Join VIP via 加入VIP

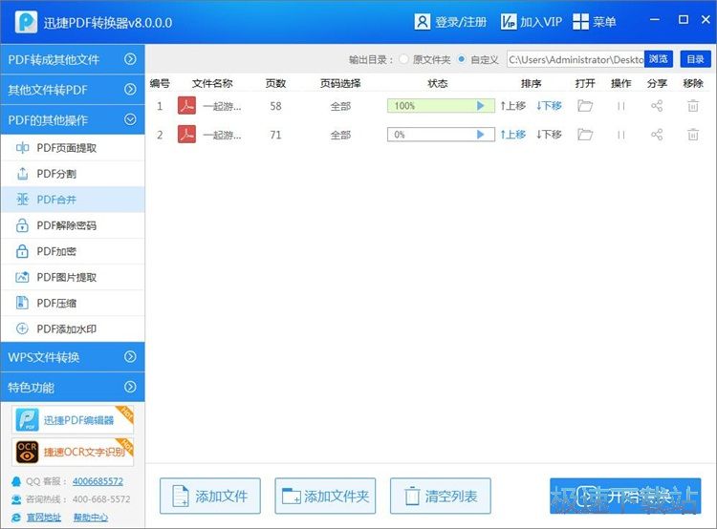531,21
